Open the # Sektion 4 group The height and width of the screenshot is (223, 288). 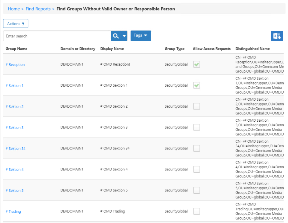tap(14, 169)
